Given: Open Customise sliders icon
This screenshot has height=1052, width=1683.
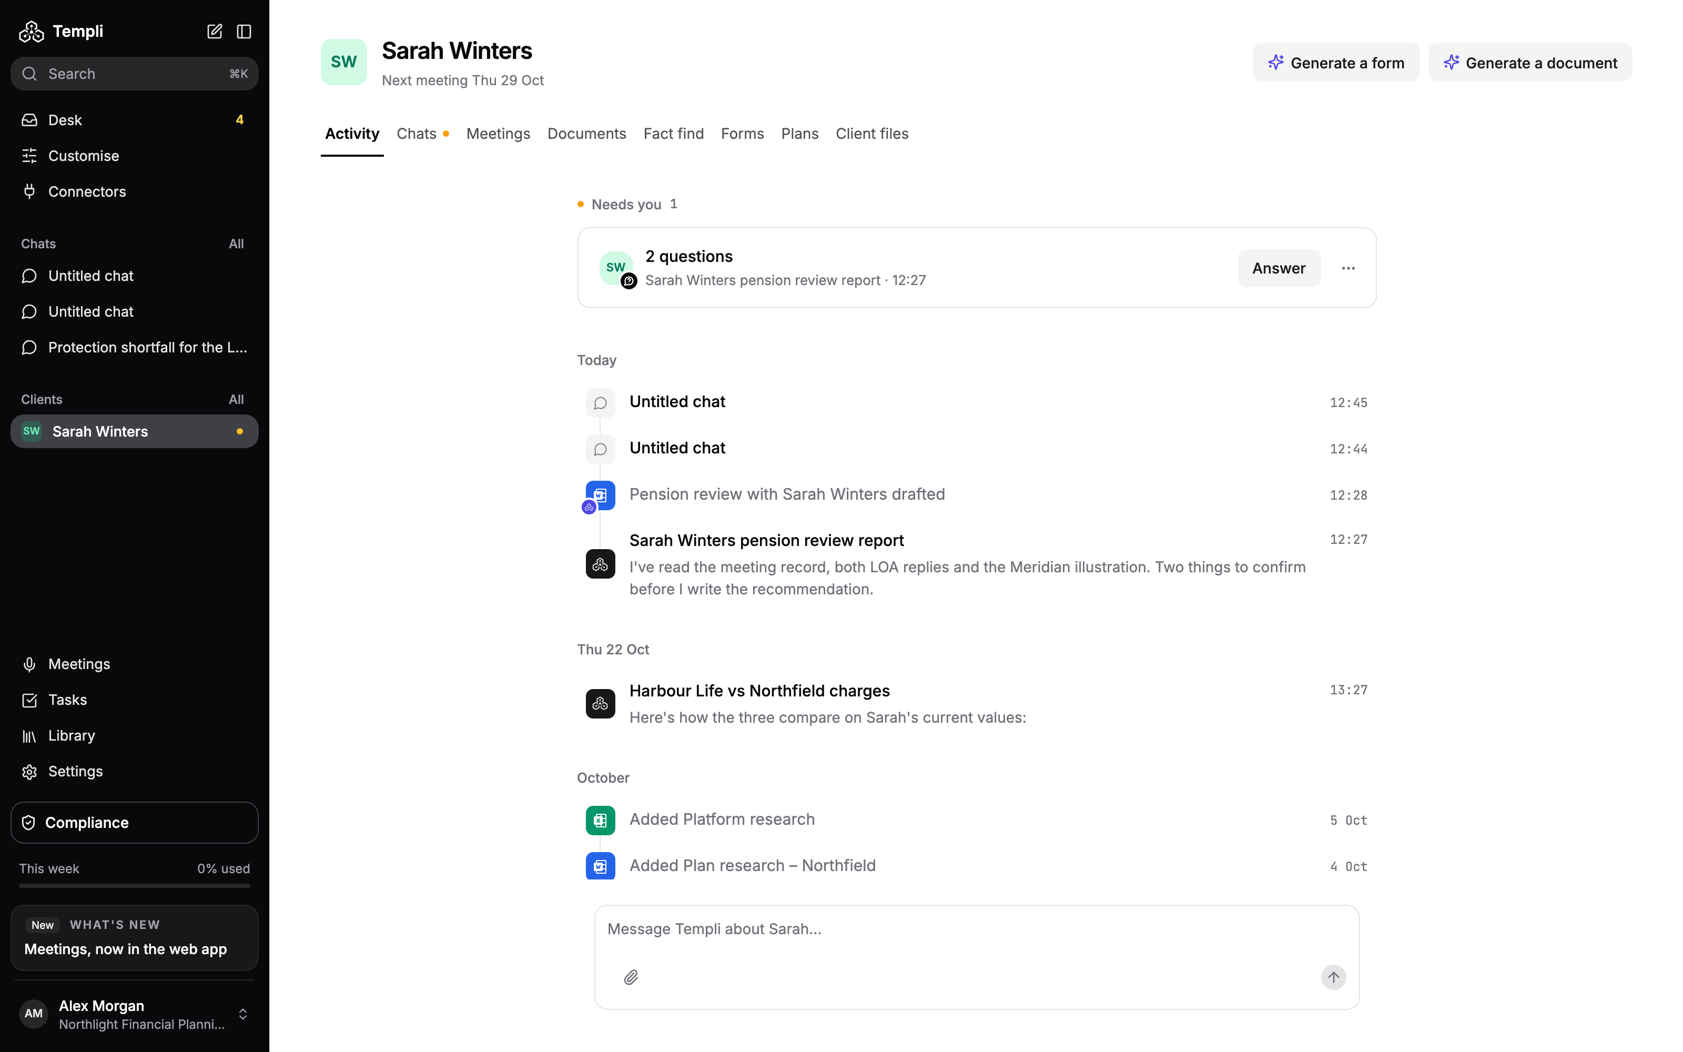Looking at the screenshot, I should [29, 156].
